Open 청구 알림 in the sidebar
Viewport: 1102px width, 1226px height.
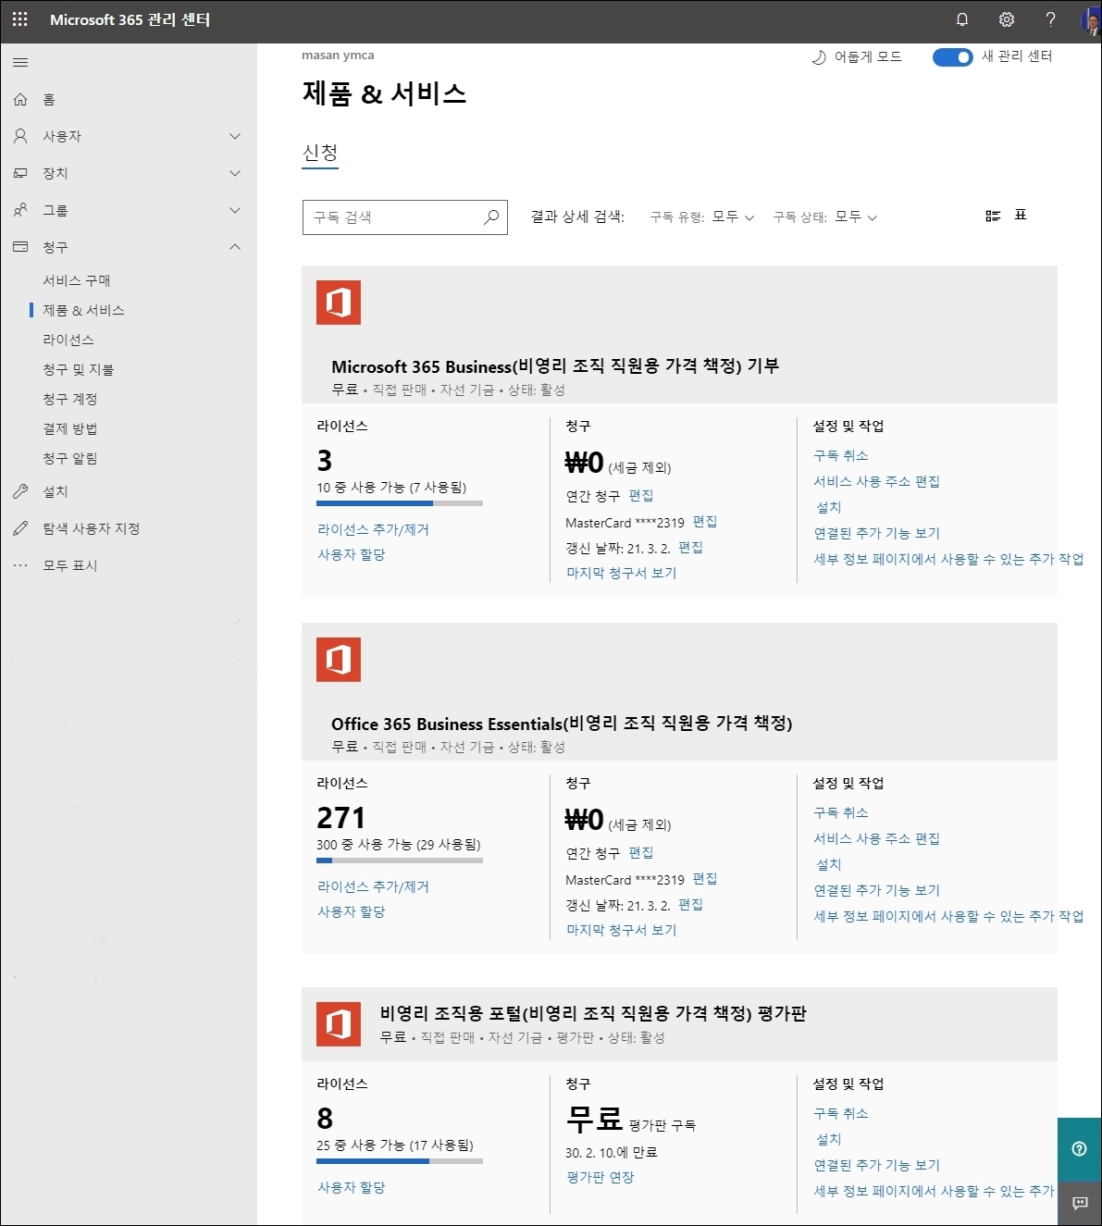70,458
